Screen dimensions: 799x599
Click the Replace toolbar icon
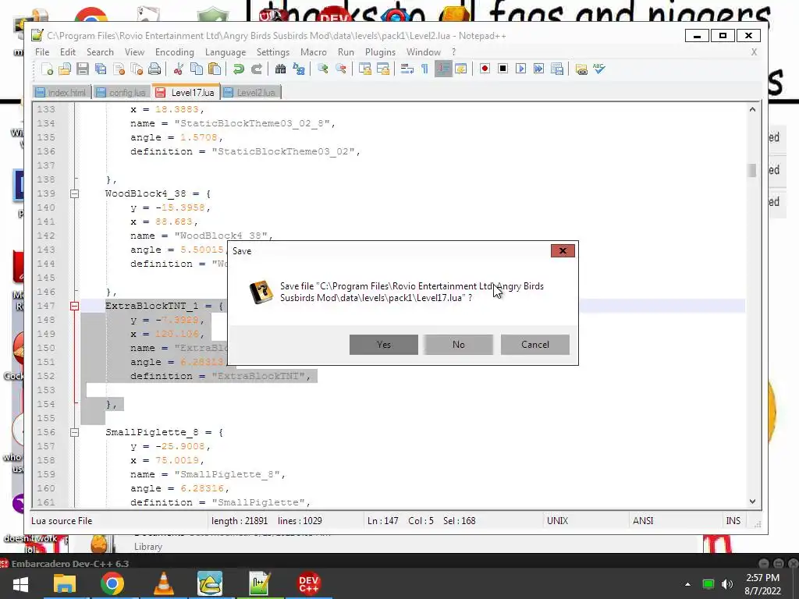(298, 69)
